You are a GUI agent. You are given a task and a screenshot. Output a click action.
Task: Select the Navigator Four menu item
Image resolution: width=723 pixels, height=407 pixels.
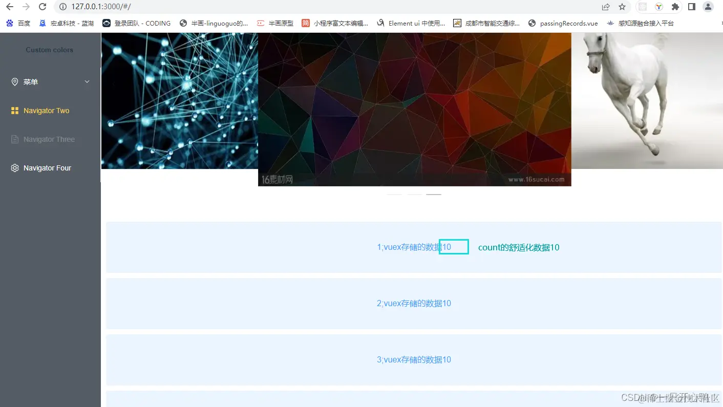(50, 168)
